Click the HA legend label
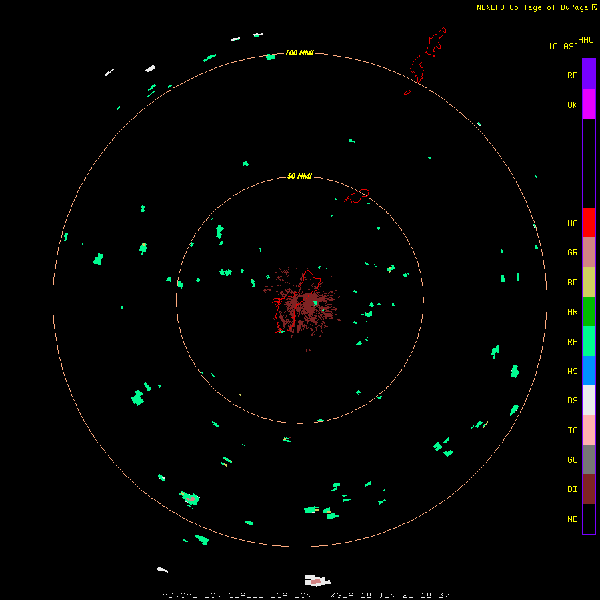Screen dimensions: 600x600 (572, 223)
